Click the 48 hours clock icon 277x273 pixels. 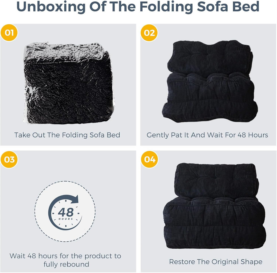(x=65, y=212)
